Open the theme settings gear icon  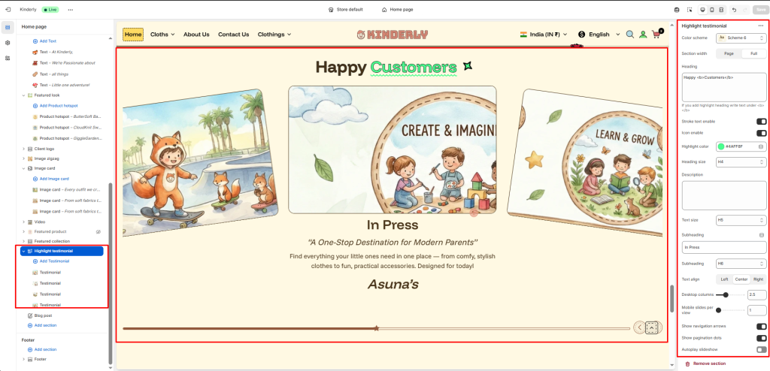click(8, 43)
